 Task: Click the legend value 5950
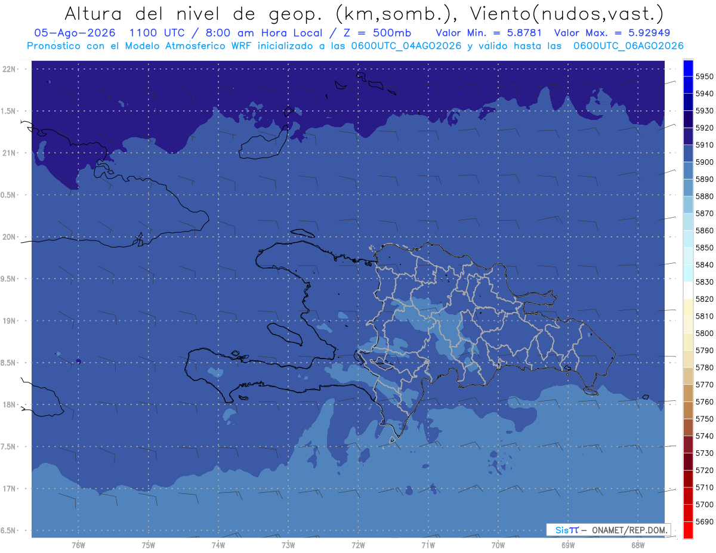pyautogui.click(x=705, y=76)
